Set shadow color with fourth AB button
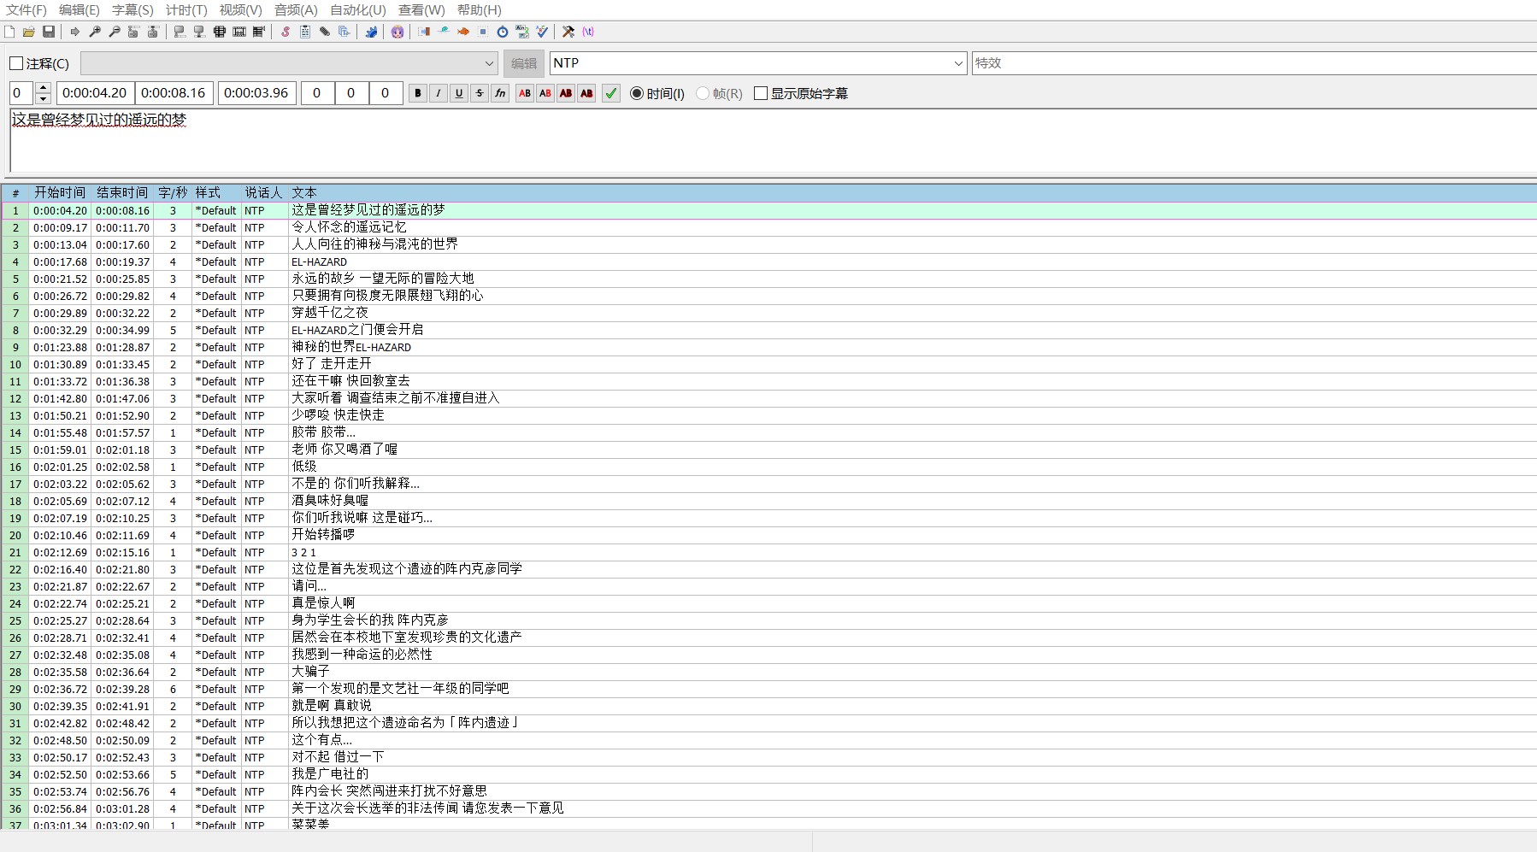 coord(586,93)
